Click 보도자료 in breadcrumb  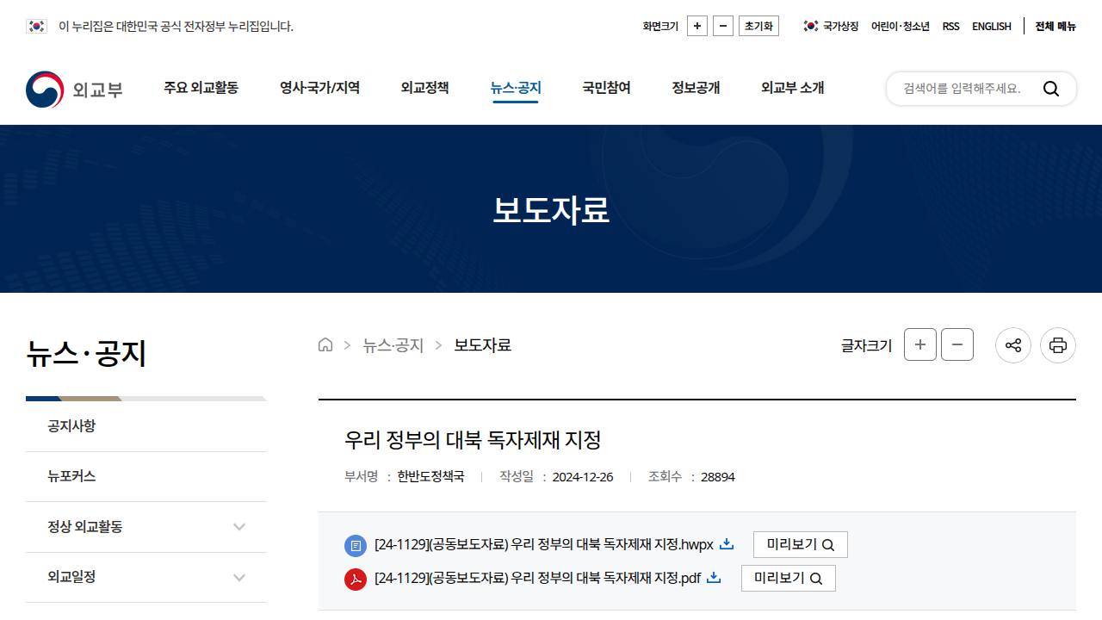(483, 345)
